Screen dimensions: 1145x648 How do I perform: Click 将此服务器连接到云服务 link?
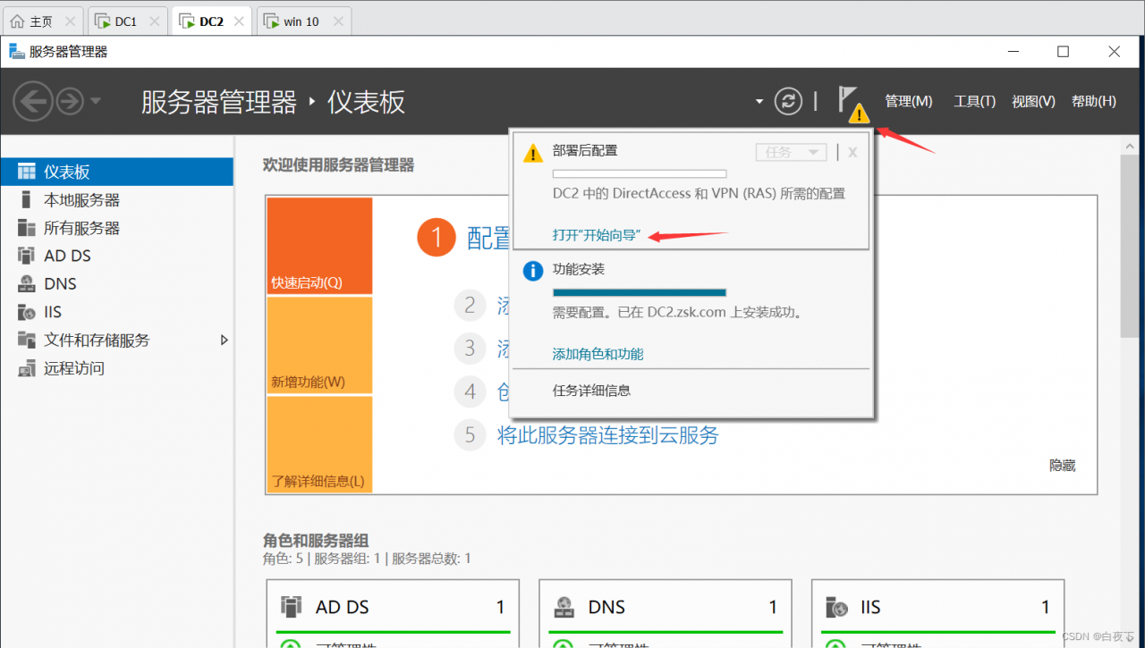point(607,435)
